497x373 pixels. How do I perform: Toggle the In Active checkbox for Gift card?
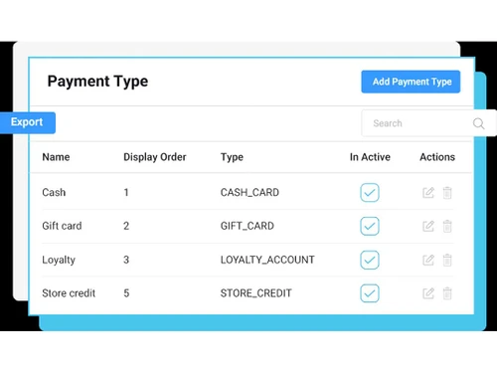[x=370, y=226]
